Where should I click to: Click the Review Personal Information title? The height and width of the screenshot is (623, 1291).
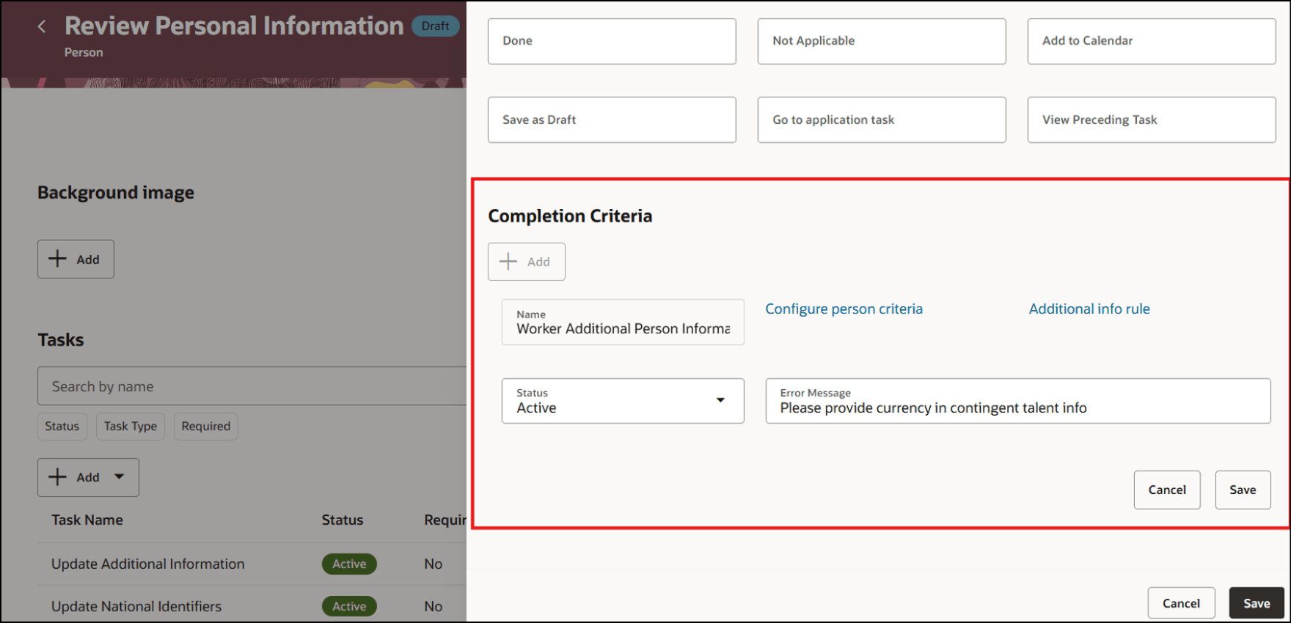click(234, 26)
